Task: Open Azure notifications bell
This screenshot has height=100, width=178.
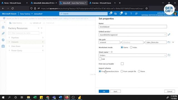Action: tap(121, 14)
